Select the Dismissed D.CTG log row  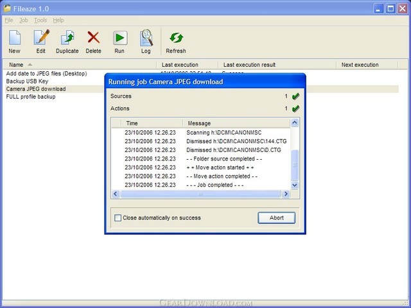click(201, 150)
